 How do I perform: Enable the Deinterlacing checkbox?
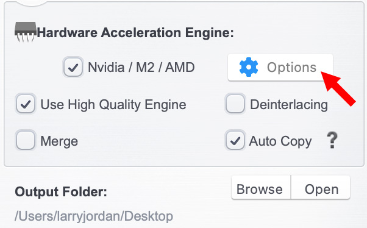point(235,104)
